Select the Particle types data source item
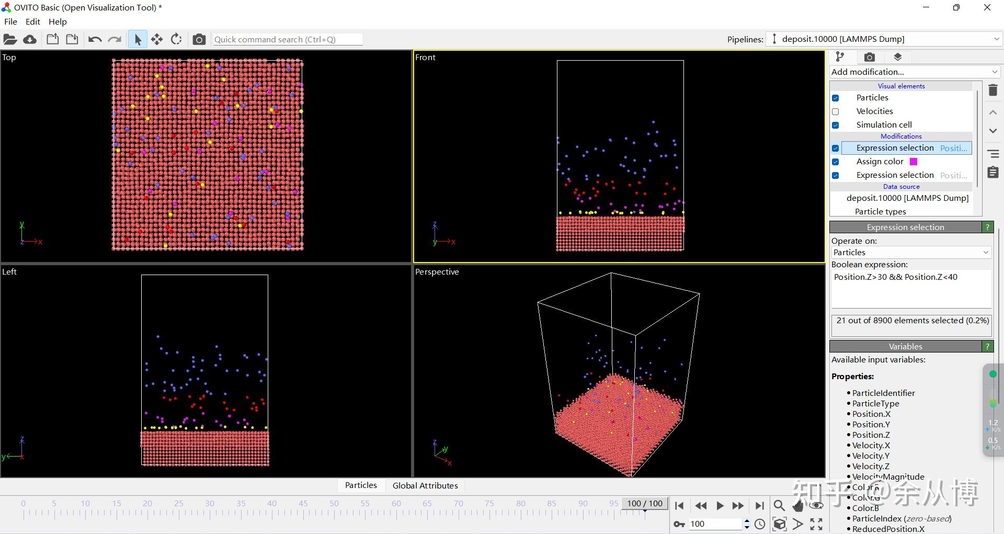This screenshot has height=534, width=1004. point(880,211)
